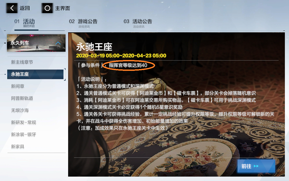Select 无垠沙海 in the sidebar
Image resolution: width=289 pixels, height=181 pixels.
pos(20,110)
